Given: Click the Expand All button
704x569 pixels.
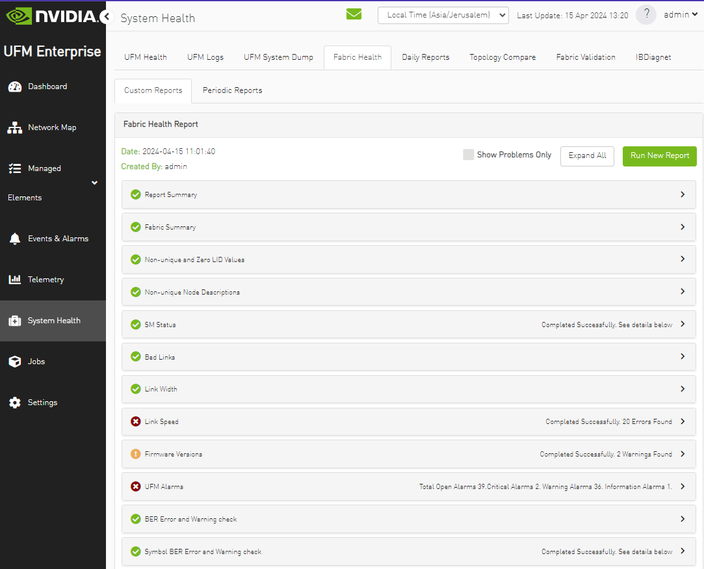Looking at the screenshot, I should tap(587, 156).
